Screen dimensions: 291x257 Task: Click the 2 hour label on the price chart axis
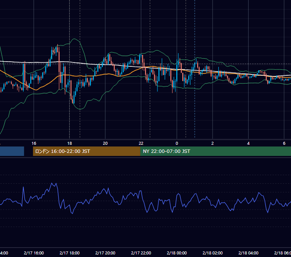(x=213, y=143)
